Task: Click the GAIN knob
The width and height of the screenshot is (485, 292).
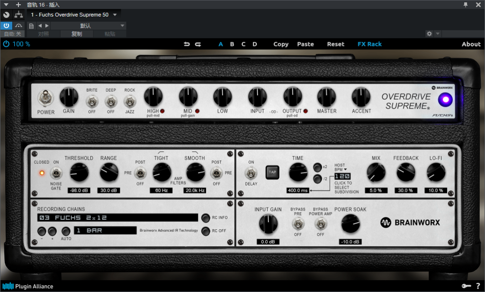Action: [69, 96]
